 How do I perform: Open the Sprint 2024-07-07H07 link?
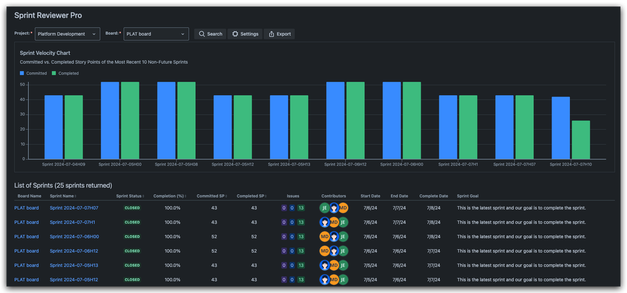pyautogui.click(x=74, y=208)
